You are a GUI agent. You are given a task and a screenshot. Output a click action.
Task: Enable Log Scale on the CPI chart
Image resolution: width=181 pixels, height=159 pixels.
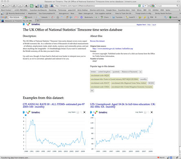pyautogui.click(x=78, y=112)
